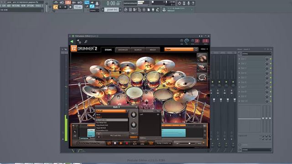Open the Kits dropdown in Kick 2 popup

click(134, 133)
